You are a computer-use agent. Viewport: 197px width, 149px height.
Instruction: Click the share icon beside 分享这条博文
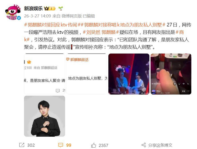144,145
